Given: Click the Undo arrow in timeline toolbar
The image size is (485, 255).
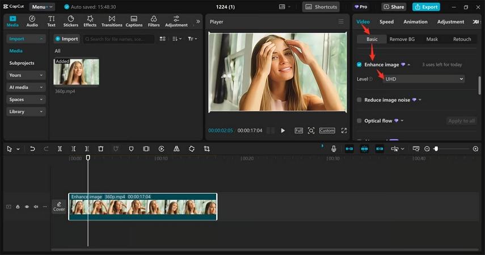Looking at the screenshot, I should pyautogui.click(x=32, y=149).
